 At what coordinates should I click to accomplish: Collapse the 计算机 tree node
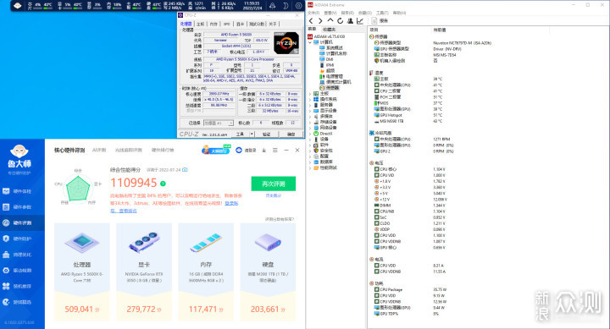(x=310, y=42)
